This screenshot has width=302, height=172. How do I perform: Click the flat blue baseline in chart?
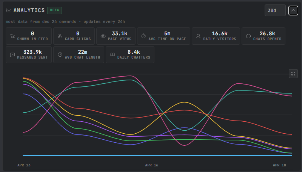coord(157,155)
